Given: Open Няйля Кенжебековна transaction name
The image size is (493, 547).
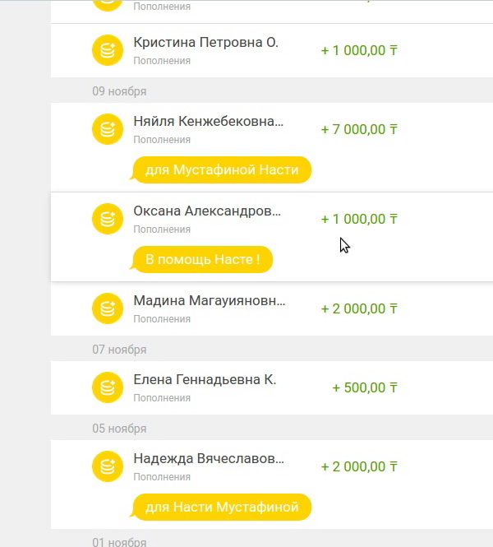Looking at the screenshot, I should click(209, 122).
